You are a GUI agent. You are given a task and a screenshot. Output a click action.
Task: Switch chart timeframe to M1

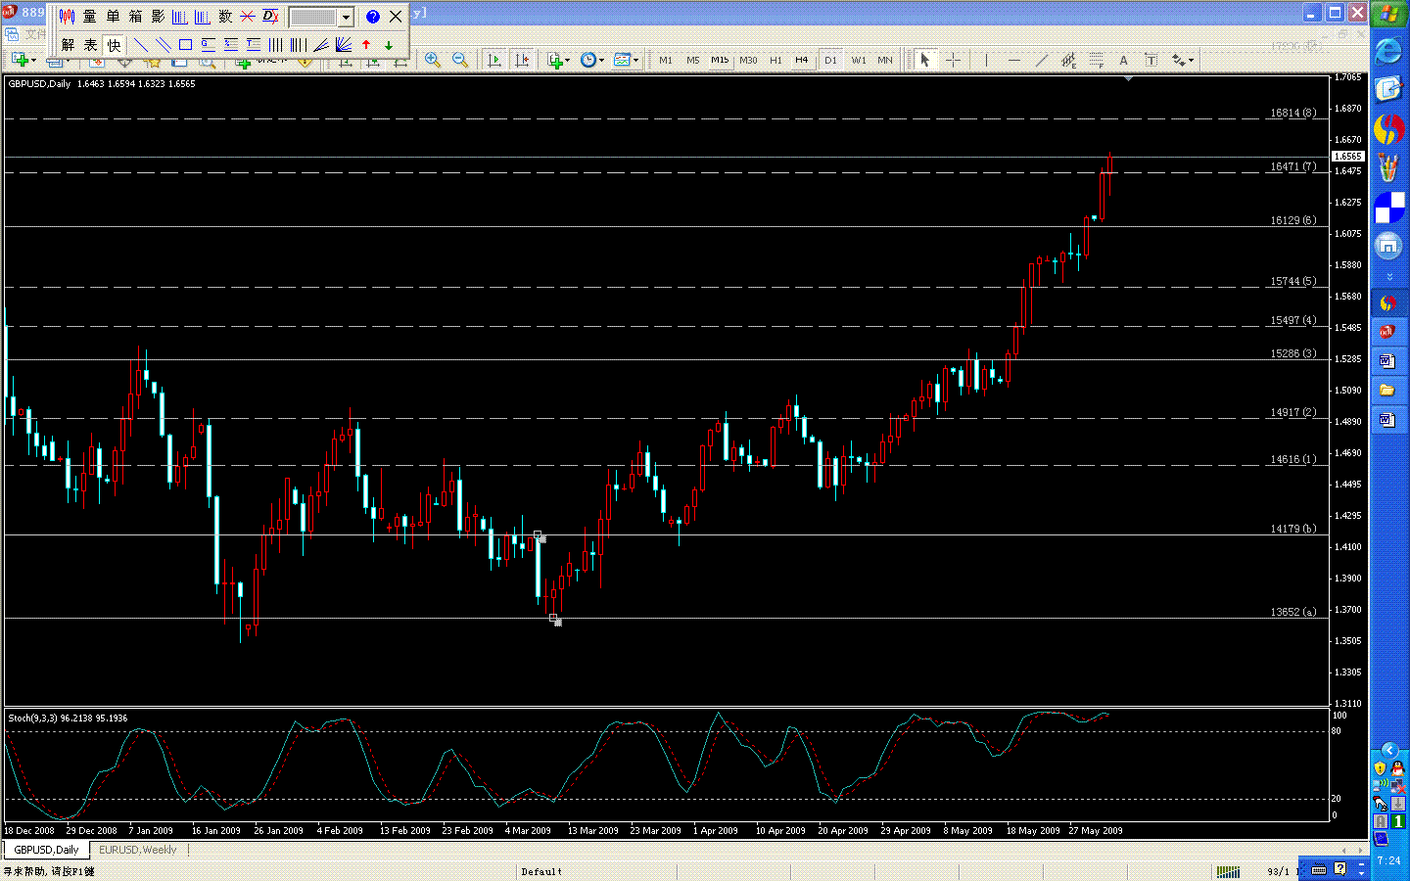point(666,60)
